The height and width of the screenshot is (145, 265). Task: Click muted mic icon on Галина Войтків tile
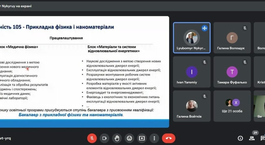tap(204, 96)
